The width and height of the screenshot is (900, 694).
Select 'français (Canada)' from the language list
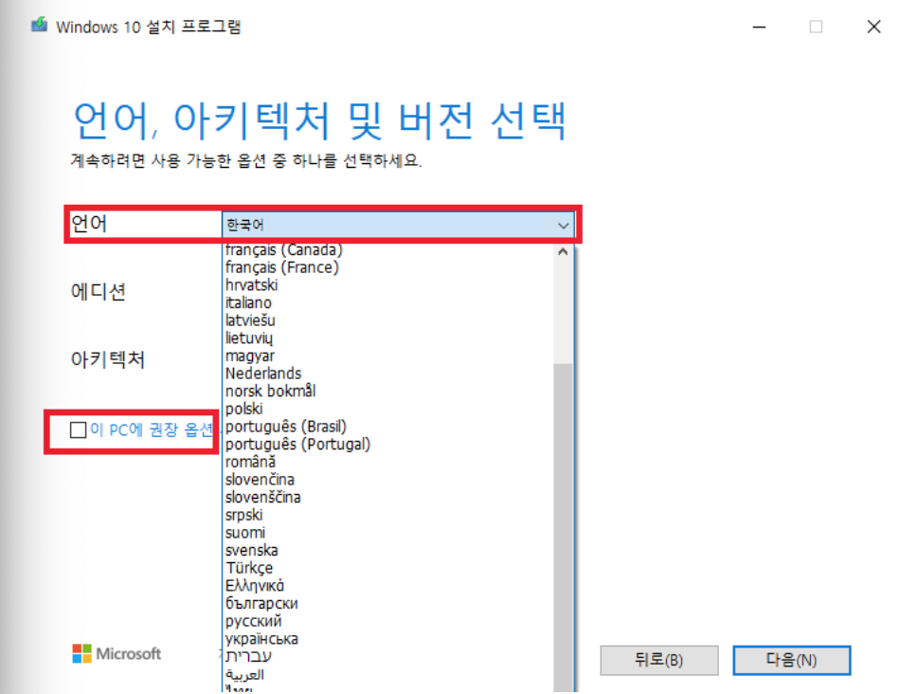coord(388,250)
